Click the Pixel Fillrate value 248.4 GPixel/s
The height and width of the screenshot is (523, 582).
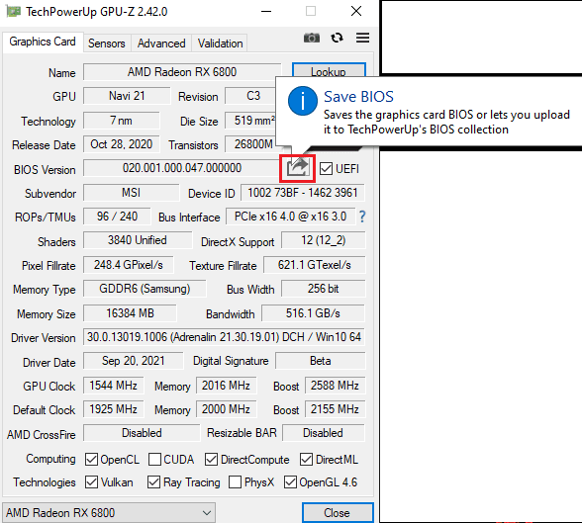pos(129,265)
